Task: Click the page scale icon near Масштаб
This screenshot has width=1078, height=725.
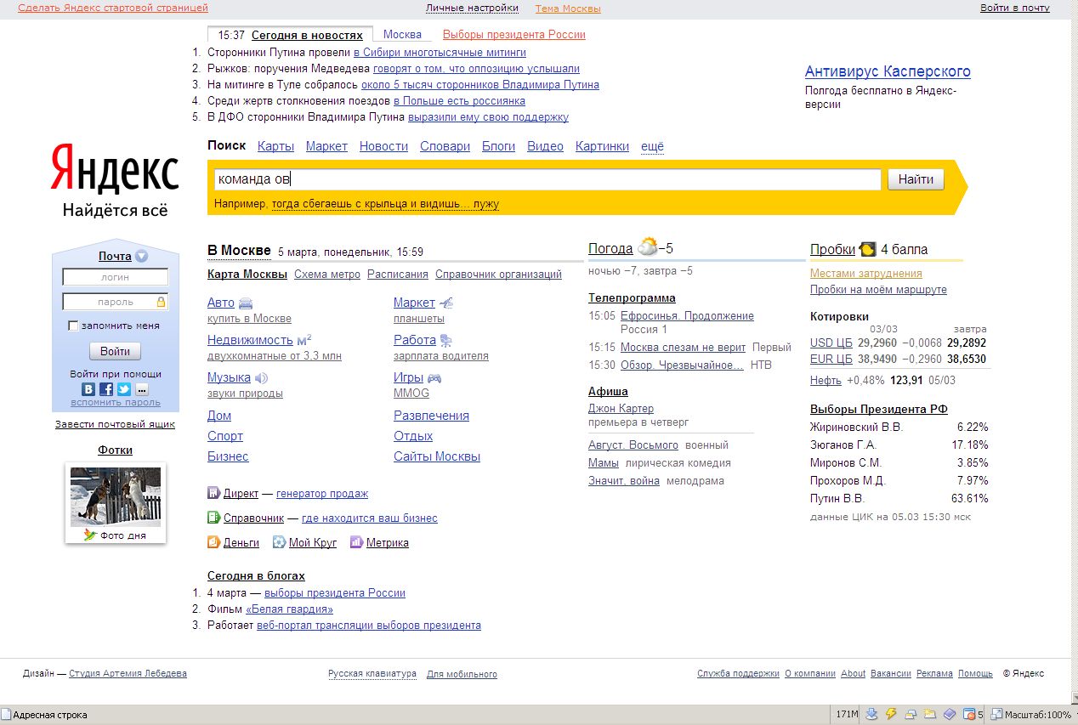Action: click(x=996, y=714)
